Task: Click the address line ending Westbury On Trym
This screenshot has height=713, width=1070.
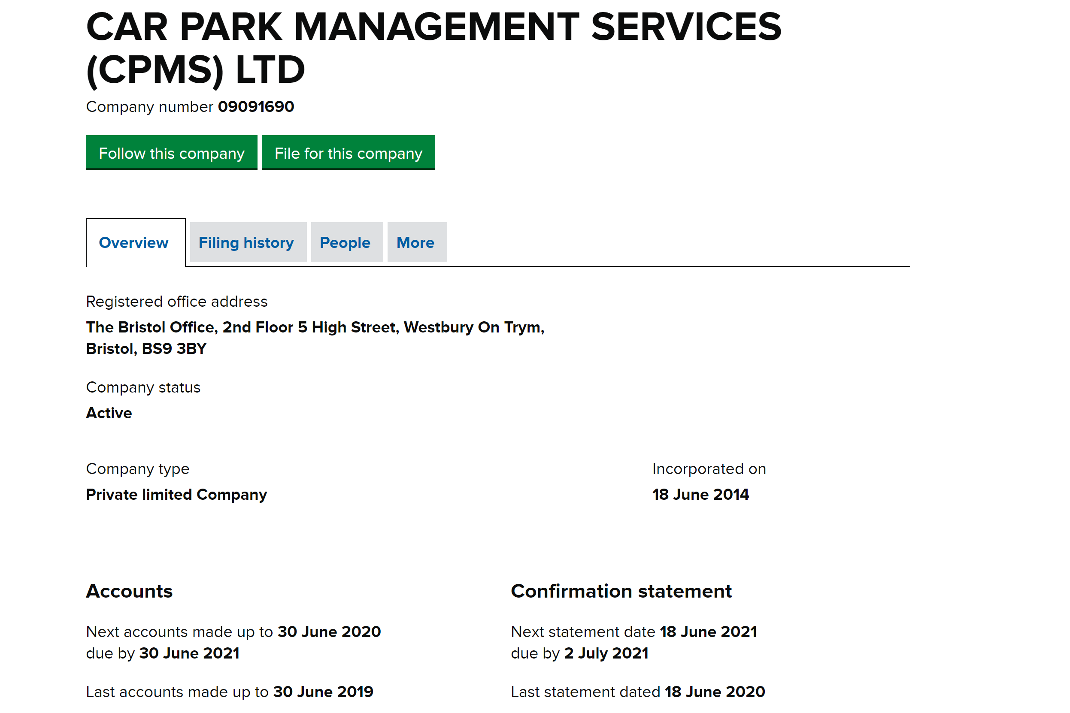Action: click(315, 327)
